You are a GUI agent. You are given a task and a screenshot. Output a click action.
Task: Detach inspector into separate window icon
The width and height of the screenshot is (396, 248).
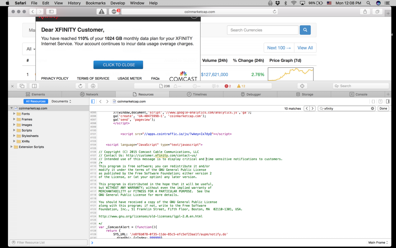pyautogui.click(x=22, y=86)
